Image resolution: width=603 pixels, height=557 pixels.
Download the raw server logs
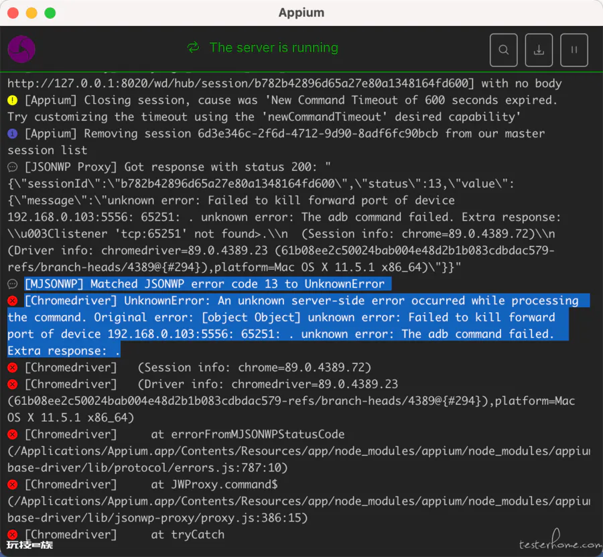(x=539, y=50)
